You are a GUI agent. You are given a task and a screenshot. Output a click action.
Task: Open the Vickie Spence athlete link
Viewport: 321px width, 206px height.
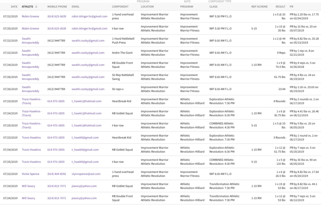pyautogui.click(x=31, y=174)
